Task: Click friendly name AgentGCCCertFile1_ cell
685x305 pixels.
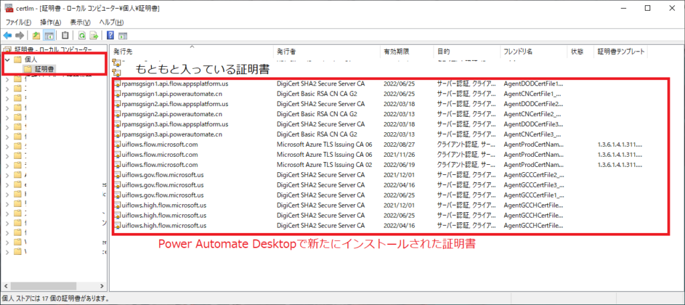Action: 533,195
